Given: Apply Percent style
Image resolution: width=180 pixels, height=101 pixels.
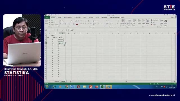Looking at the screenshot, I should pyautogui.click(x=110, y=24).
